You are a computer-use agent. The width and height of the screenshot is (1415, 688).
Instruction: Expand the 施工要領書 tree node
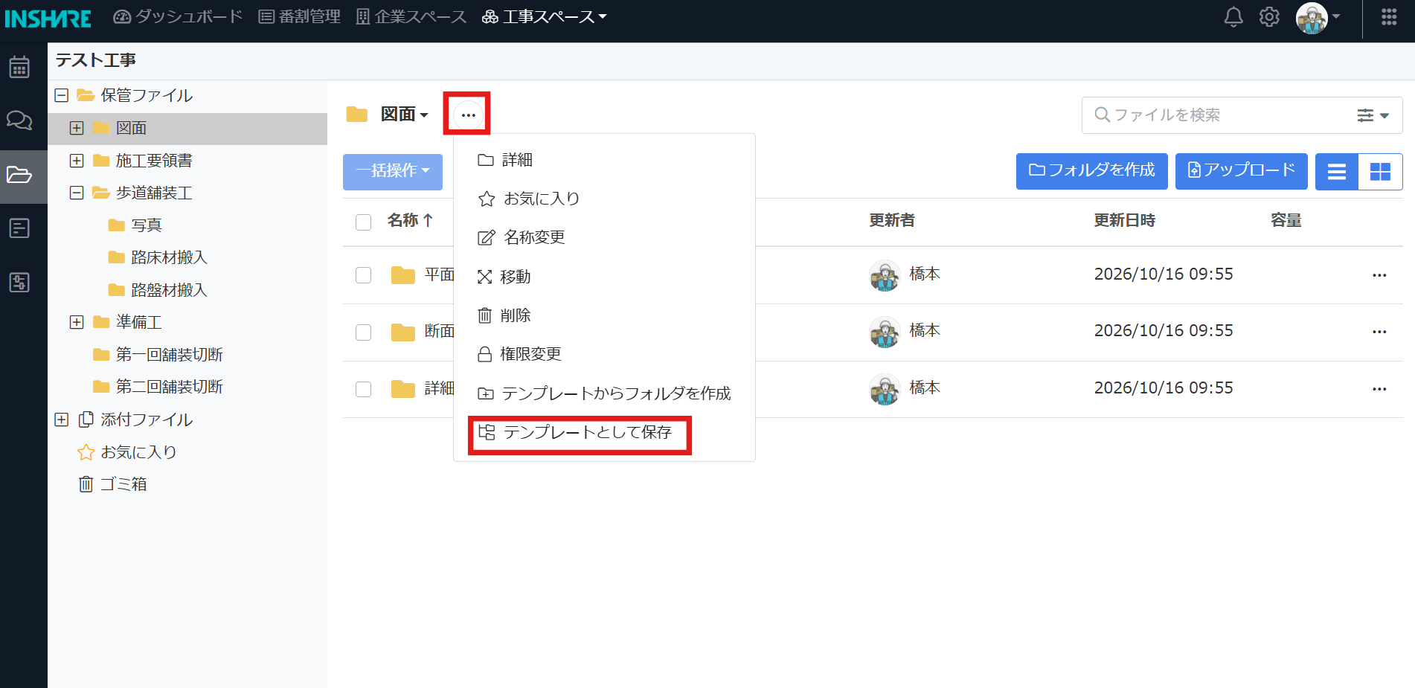pyautogui.click(x=77, y=161)
